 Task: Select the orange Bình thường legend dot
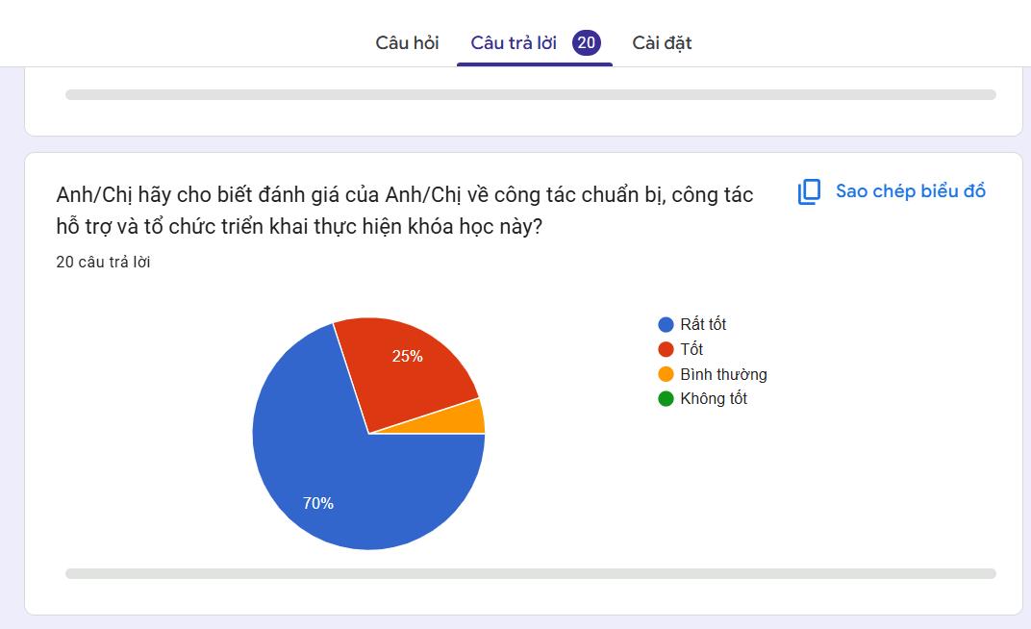click(666, 374)
